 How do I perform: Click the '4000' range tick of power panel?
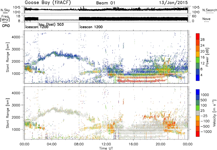[x=16, y=37]
